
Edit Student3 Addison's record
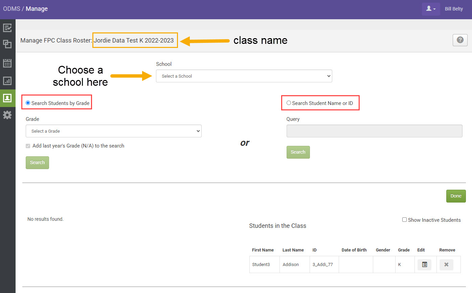[425, 265]
